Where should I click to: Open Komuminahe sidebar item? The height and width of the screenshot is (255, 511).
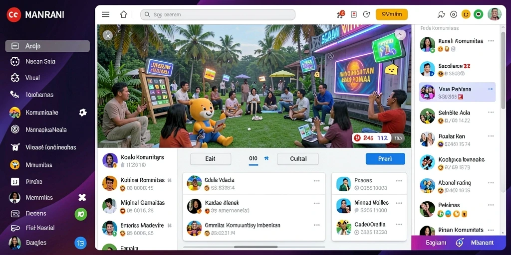pyautogui.click(x=42, y=113)
